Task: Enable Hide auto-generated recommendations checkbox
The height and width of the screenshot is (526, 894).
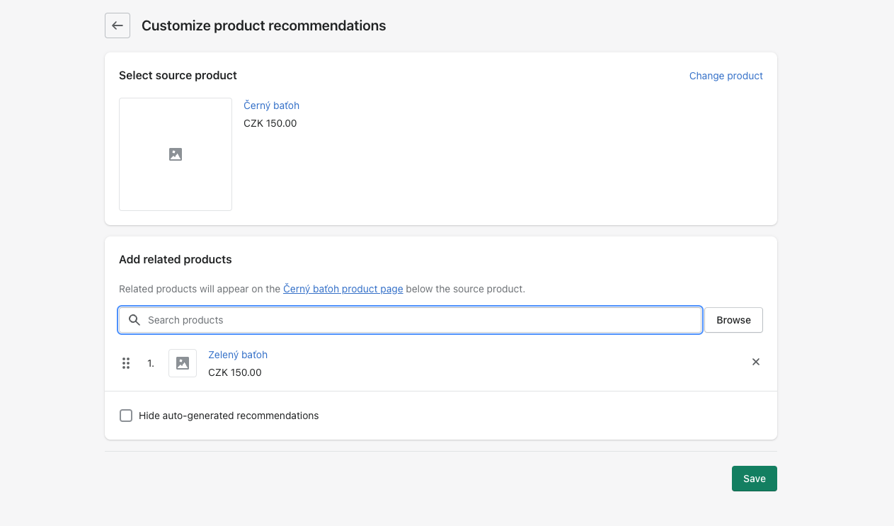Action: coord(126,416)
